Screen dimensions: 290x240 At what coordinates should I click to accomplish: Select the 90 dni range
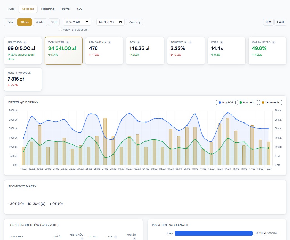pos(40,22)
